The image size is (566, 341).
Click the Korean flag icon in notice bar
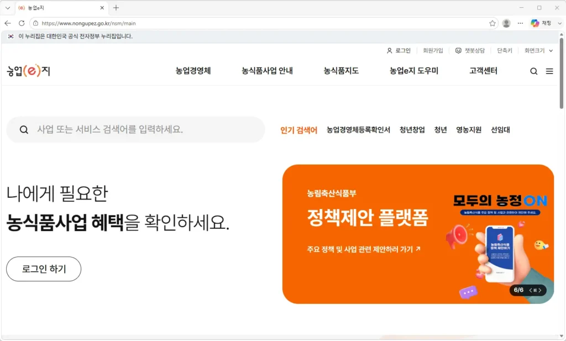pos(11,36)
